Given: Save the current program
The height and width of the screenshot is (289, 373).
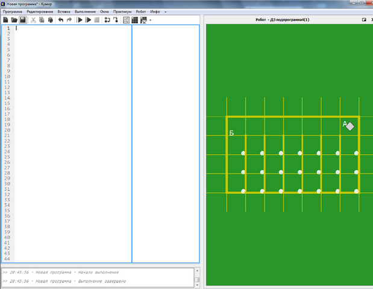Looking at the screenshot, I should point(23,20).
